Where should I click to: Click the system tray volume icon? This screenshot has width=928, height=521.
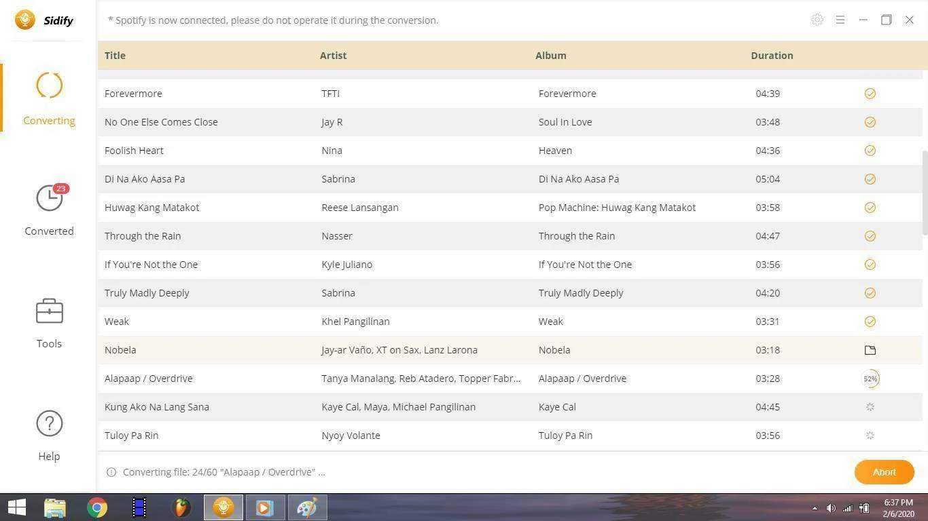(831, 508)
